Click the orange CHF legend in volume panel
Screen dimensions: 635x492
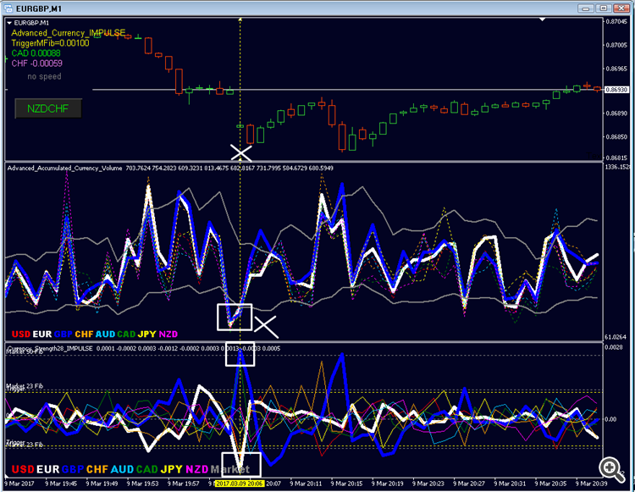(x=84, y=334)
